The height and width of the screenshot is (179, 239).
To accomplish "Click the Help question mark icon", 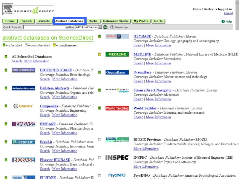I will click(223, 21).
